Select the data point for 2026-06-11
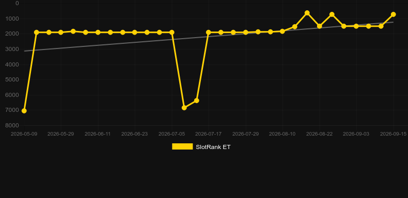This screenshot has width=408, height=198. click(x=98, y=32)
